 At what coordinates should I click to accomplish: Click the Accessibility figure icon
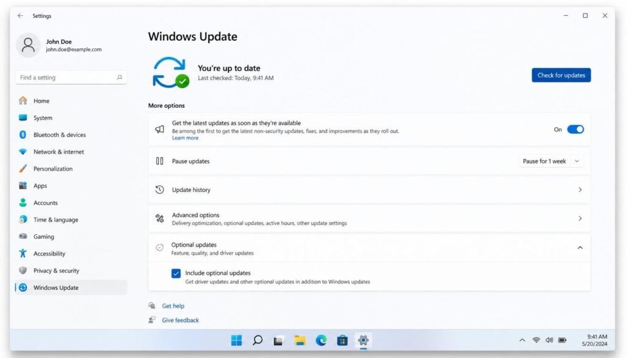23,253
